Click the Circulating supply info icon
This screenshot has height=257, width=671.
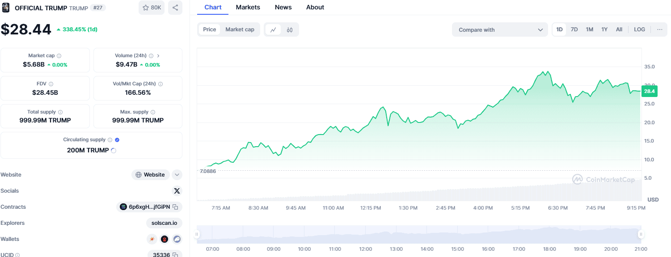[110, 140]
